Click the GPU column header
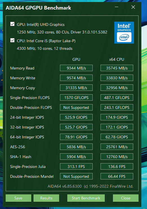The width and height of the screenshot is (147, 209). click(76, 59)
